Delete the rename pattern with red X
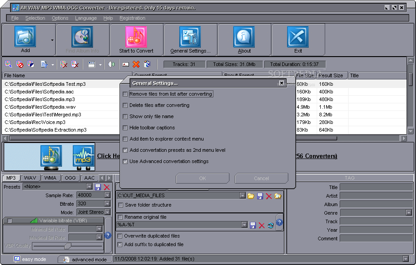Viewport: 416px width, 265px height. [x=261, y=225]
